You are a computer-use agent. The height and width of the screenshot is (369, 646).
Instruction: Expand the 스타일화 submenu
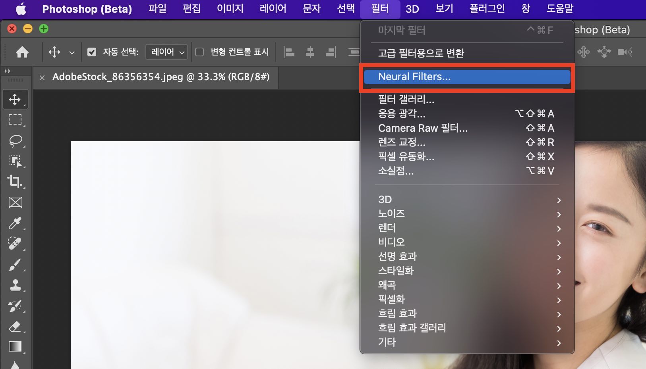click(x=467, y=271)
